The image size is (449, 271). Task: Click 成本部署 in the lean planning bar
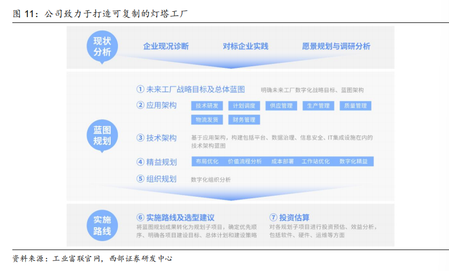[282, 161]
